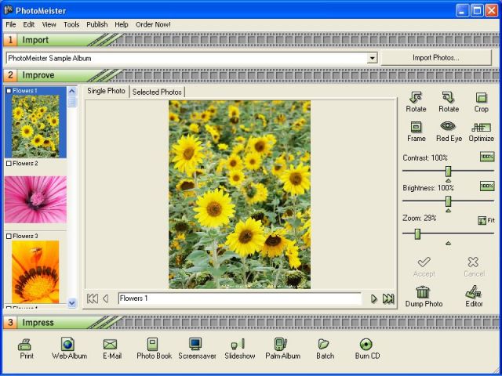The height and width of the screenshot is (376, 502).
Task: Select the pink flower thumbnail
Action: point(35,199)
